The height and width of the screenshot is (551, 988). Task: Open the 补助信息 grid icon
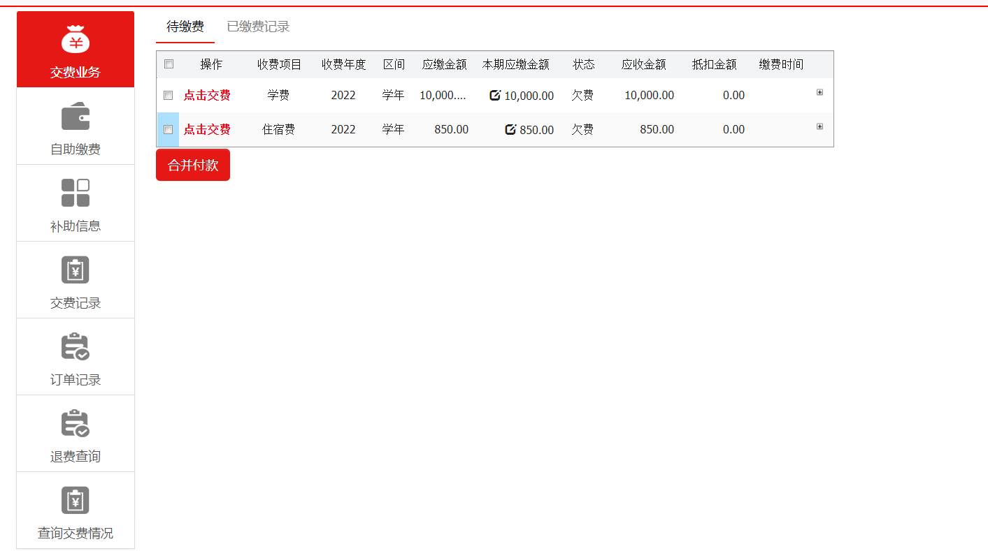[x=76, y=193]
